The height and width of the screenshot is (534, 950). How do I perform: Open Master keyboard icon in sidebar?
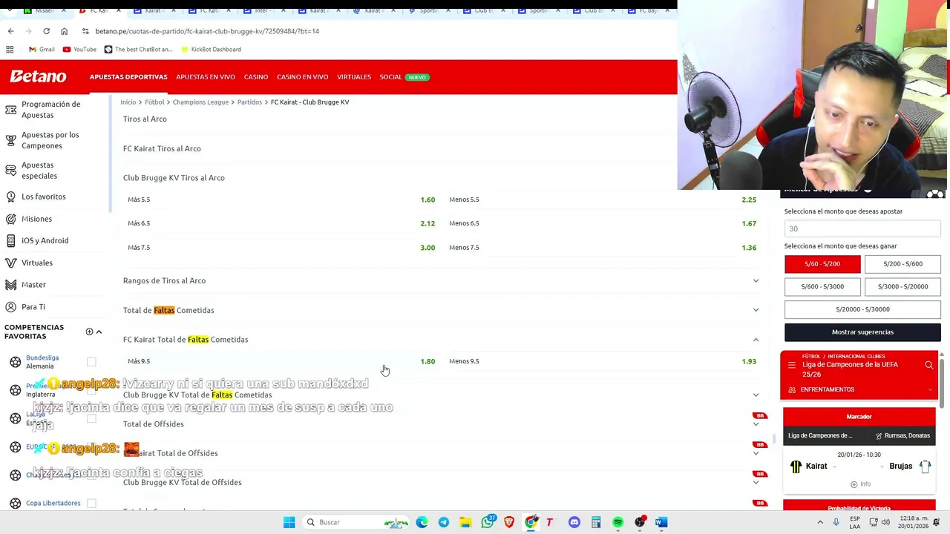pos(10,285)
